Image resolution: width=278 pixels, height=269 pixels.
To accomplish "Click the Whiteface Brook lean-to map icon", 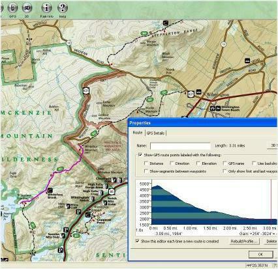I will click(50, 191).
